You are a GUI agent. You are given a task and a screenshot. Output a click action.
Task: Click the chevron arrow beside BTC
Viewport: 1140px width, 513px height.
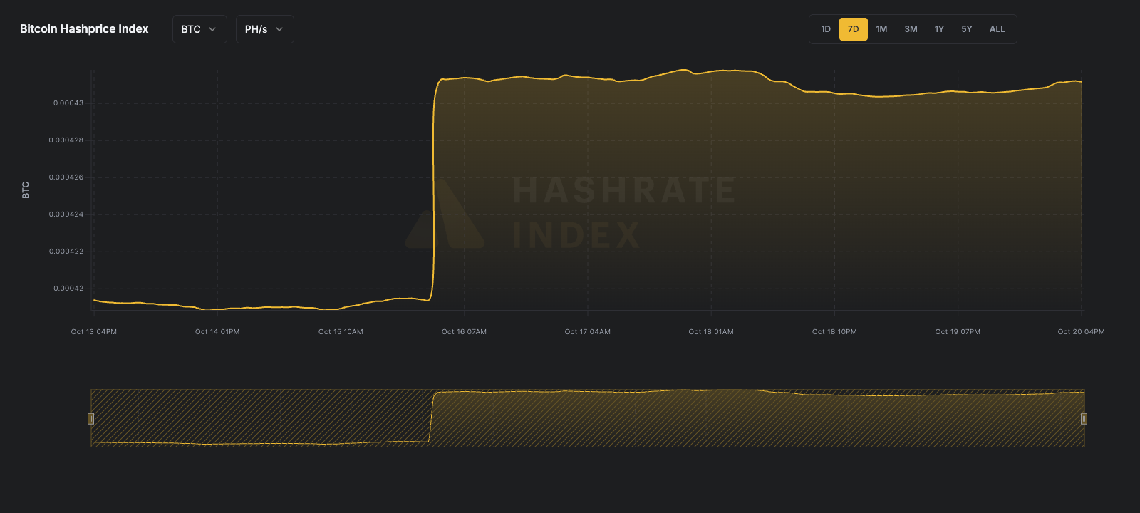pyautogui.click(x=212, y=29)
